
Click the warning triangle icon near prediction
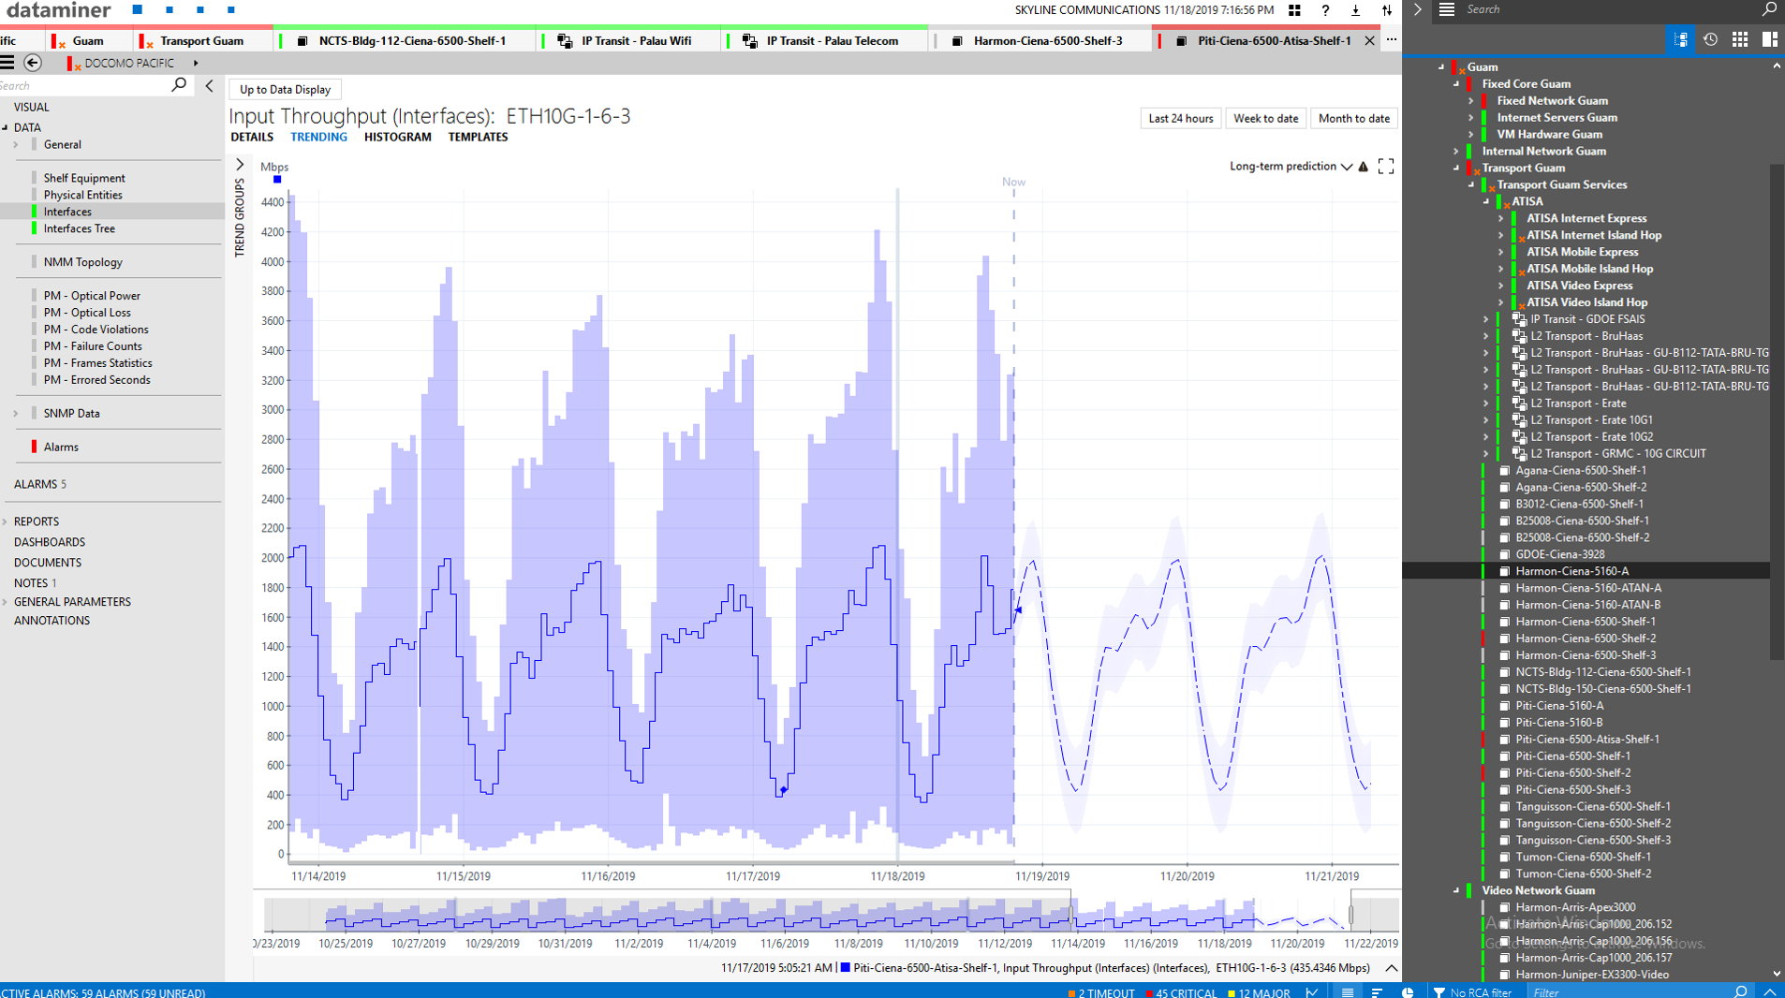[x=1364, y=167]
